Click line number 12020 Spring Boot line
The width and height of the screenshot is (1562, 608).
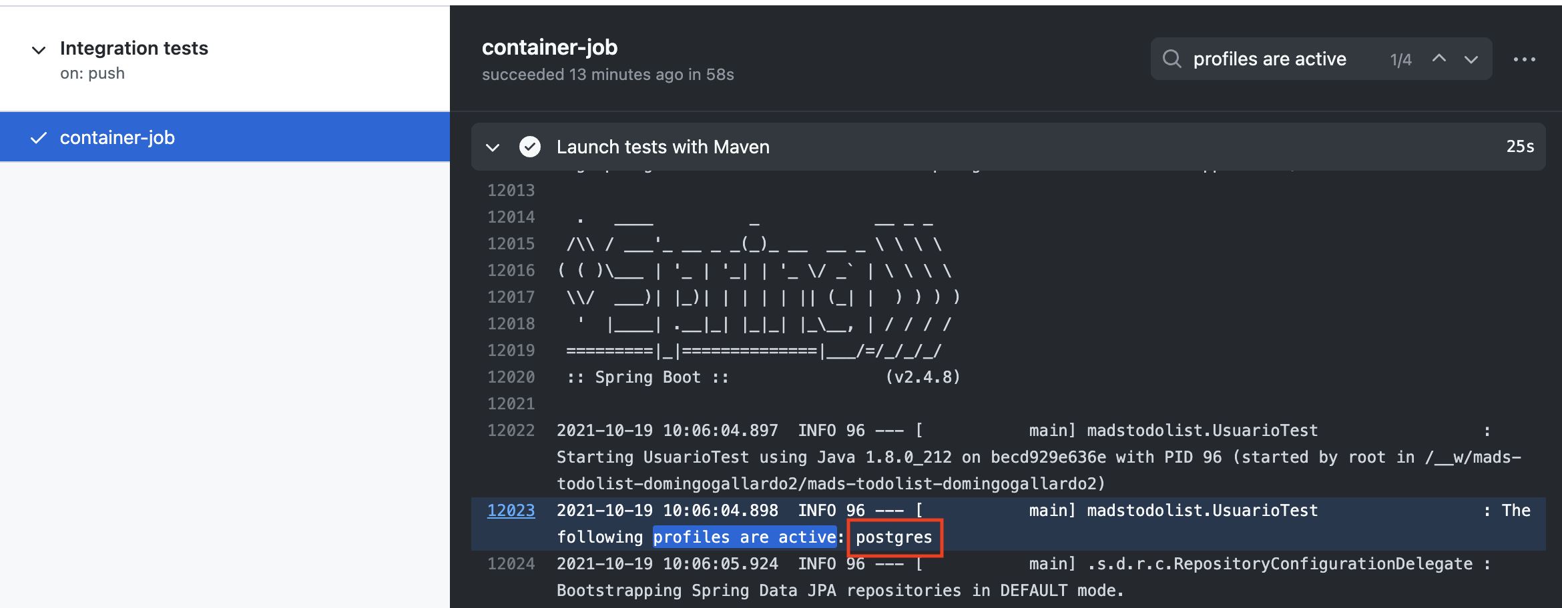511,377
